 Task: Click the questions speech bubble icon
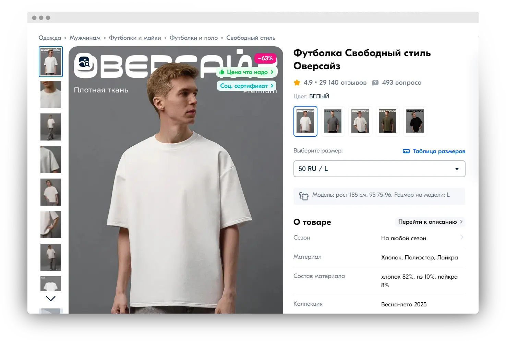tap(375, 83)
